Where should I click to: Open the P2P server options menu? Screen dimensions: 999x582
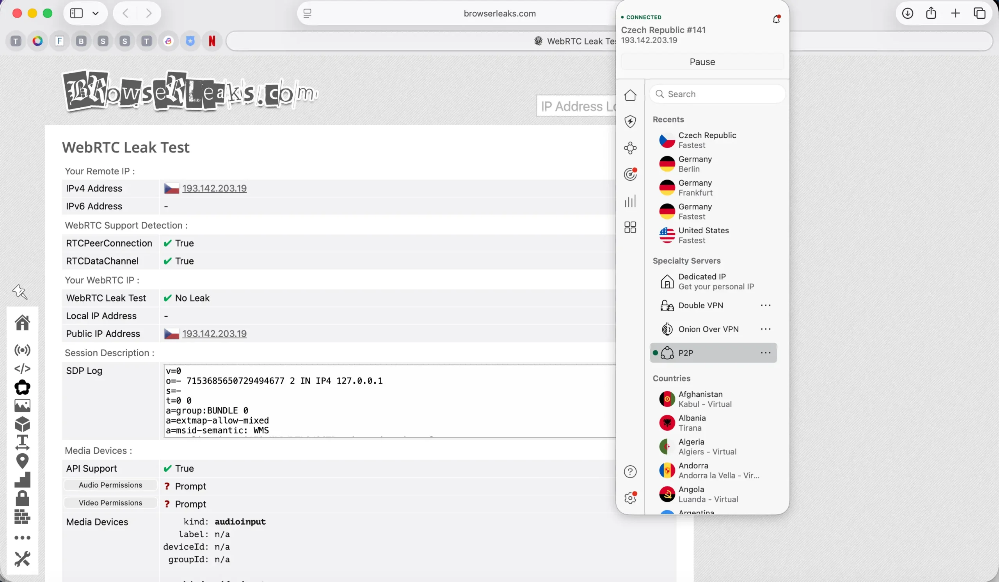[x=766, y=353]
